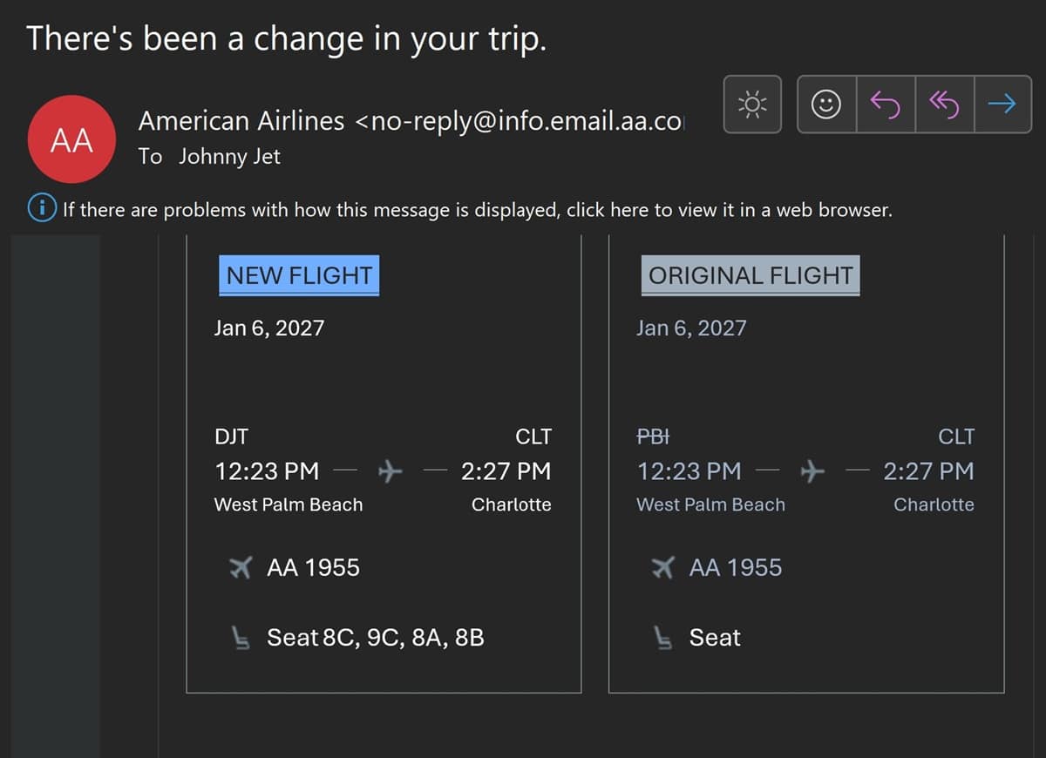Click the Reply arrow icon
This screenshot has height=758, width=1046.
click(886, 105)
